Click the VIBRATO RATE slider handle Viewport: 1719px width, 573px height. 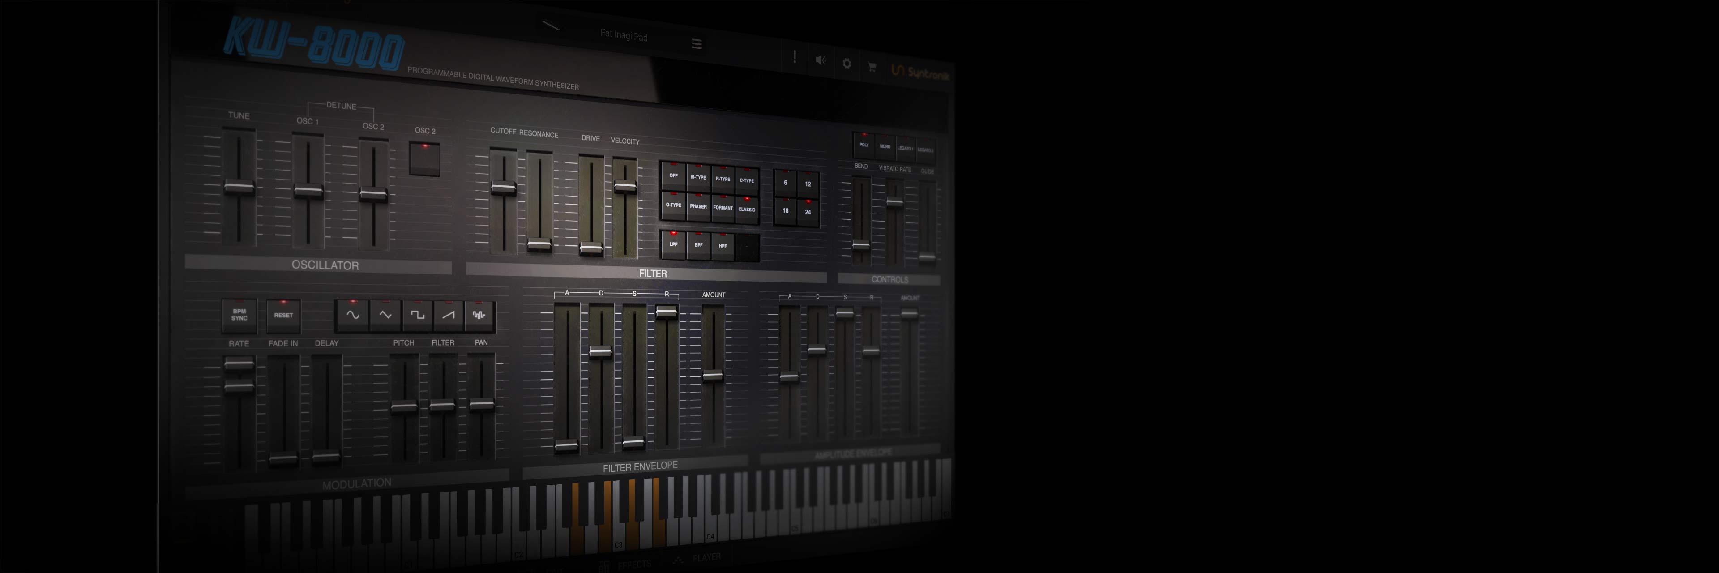pyautogui.click(x=894, y=201)
